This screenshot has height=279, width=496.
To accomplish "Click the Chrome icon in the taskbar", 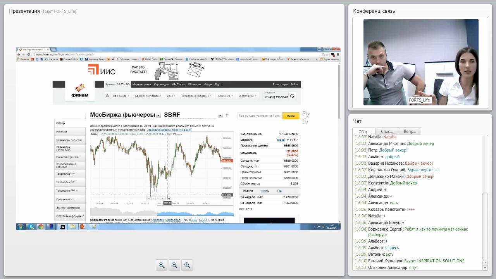I will coord(41,227).
